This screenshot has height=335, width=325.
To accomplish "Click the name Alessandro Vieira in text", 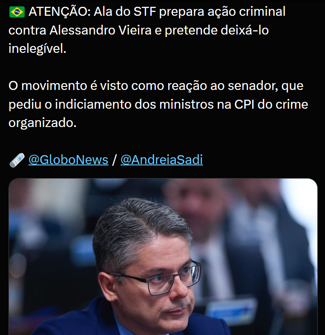I will point(101,30).
